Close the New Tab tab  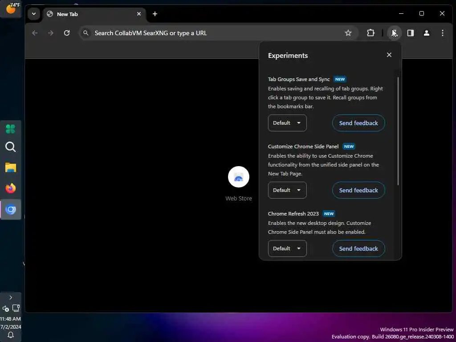pyautogui.click(x=139, y=14)
